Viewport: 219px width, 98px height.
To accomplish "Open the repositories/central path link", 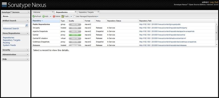I will coord(162,35).
